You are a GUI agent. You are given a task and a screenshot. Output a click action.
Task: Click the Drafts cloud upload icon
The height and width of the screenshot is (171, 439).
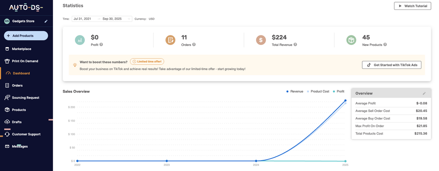(x=7, y=122)
